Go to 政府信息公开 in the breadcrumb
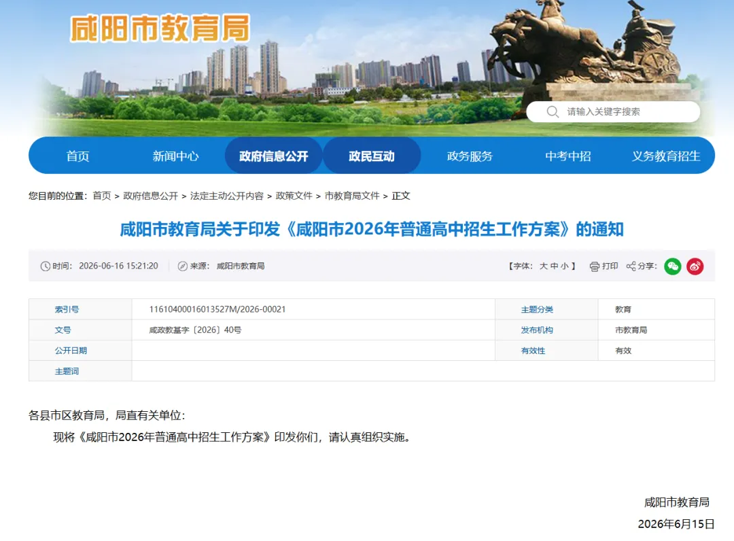 [x=150, y=196]
